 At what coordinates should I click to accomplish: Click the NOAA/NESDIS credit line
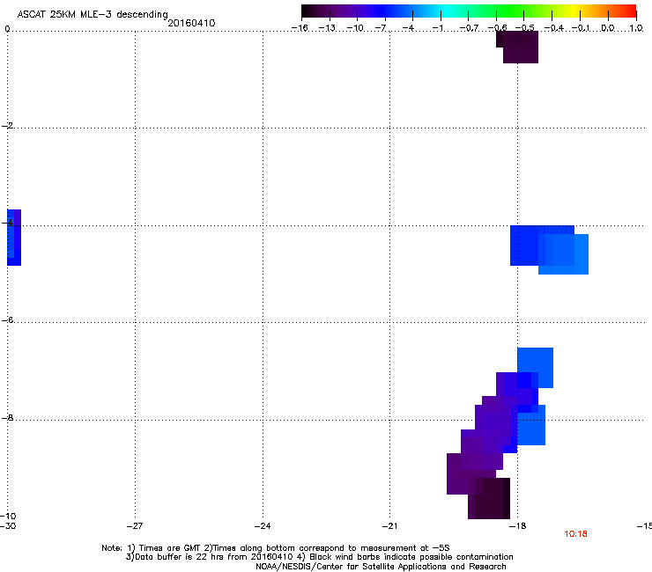point(381,567)
